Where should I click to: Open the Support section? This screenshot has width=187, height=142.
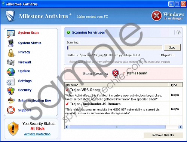coord(25,110)
